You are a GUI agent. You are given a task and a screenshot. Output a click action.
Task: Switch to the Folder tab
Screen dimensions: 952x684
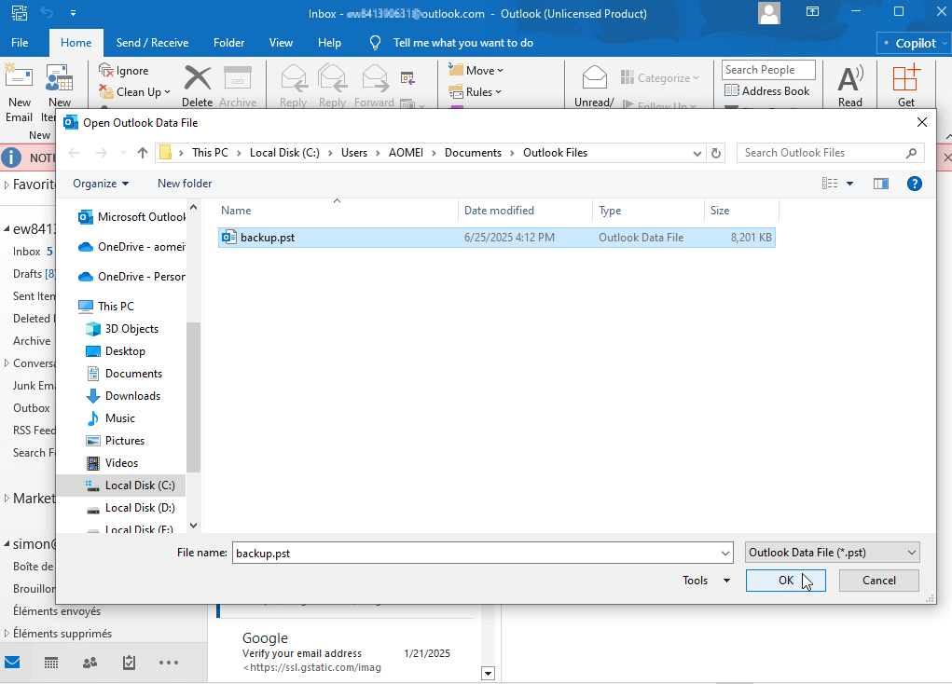pyautogui.click(x=228, y=43)
